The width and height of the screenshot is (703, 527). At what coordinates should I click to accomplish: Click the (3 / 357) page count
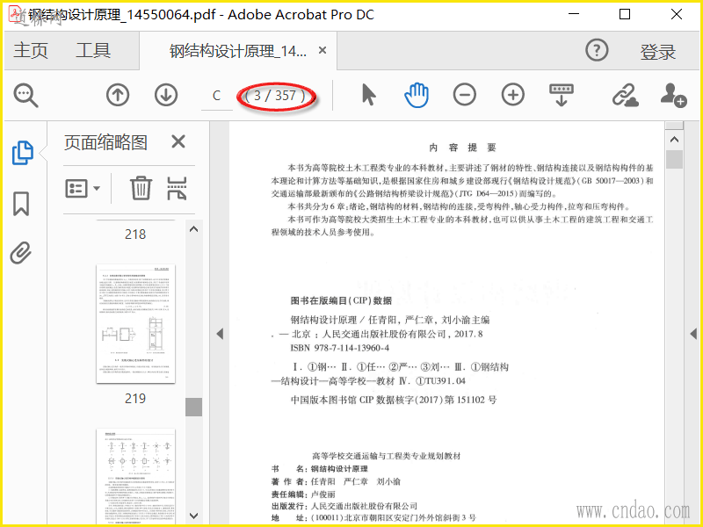pyautogui.click(x=275, y=96)
